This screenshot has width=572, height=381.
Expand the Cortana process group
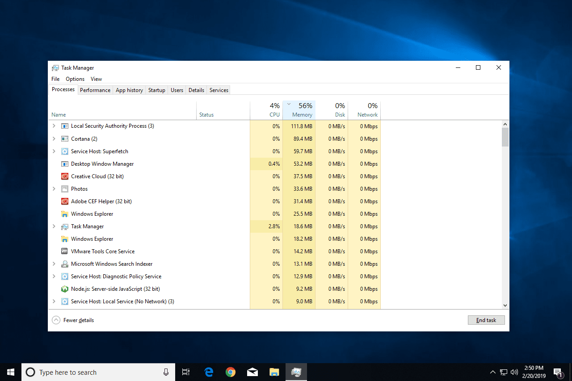[54, 138]
